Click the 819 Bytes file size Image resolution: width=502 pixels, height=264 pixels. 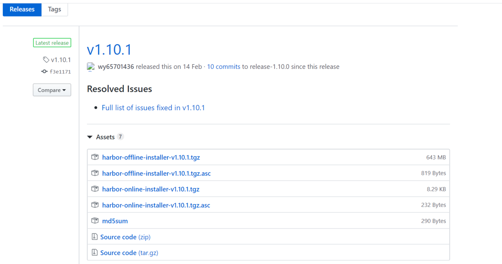pyautogui.click(x=433, y=173)
